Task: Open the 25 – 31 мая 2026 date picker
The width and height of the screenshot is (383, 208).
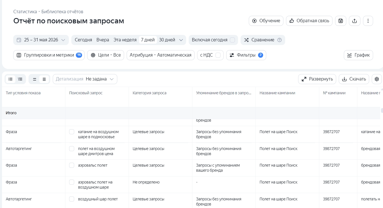Action: (41, 40)
